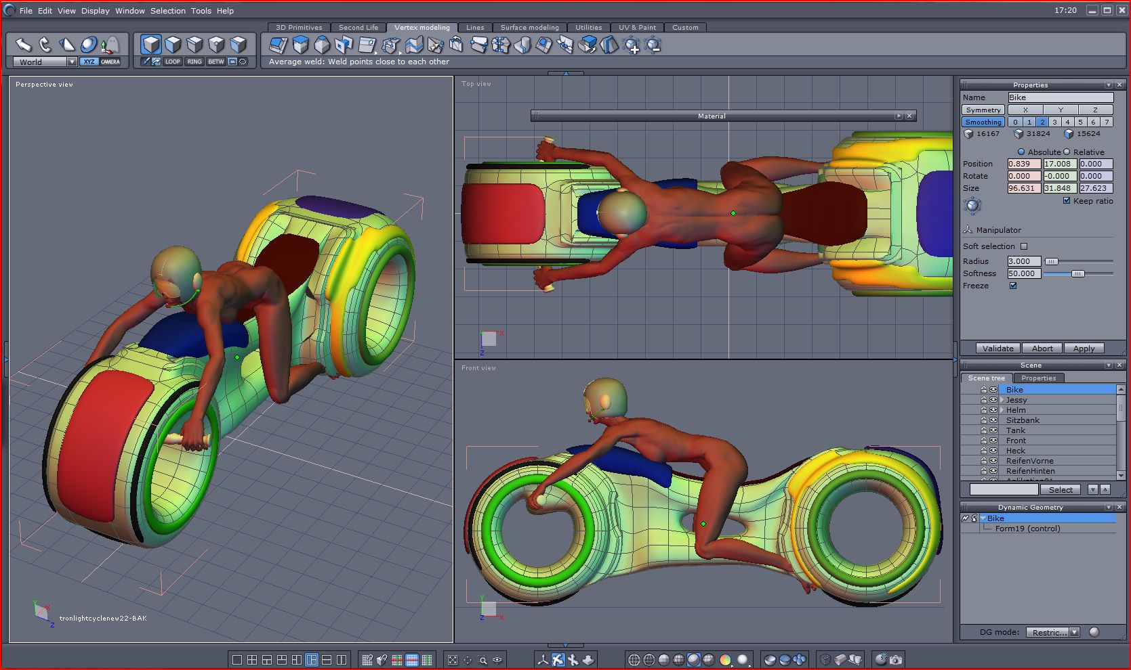1131x670 pixels.
Task: Click the RING selection tool
Action: click(x=194, y=62)
